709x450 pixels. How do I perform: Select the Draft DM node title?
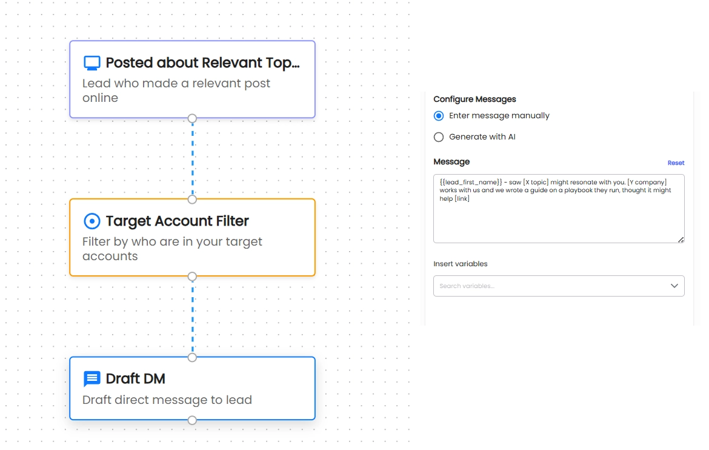click(x=135, y=379)
